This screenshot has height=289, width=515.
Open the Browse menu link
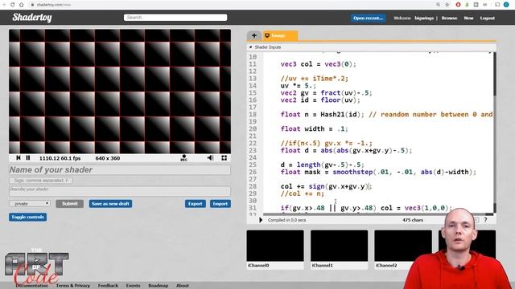point(449,18)
